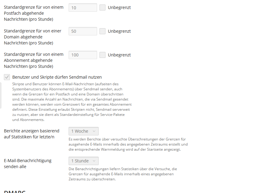Image resolution: width=255 pixels, height=193 pixels.
Task: Click the Postfach Standardgrenze field label
Action: click(x=34, y=13)
